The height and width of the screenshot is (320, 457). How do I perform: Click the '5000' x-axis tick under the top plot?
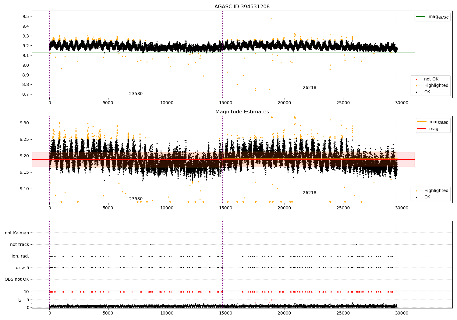(108, 103)
